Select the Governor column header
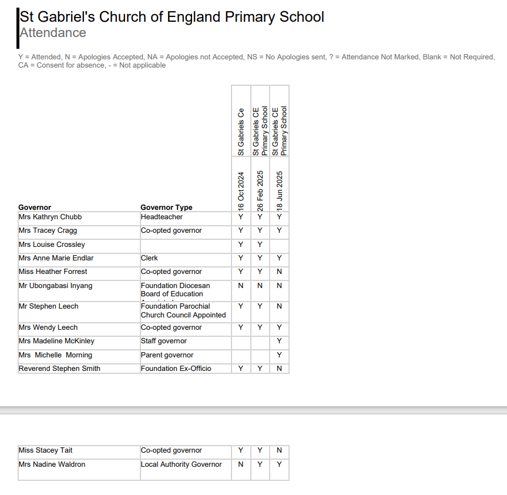507x495 pixels. coord(35,207)
